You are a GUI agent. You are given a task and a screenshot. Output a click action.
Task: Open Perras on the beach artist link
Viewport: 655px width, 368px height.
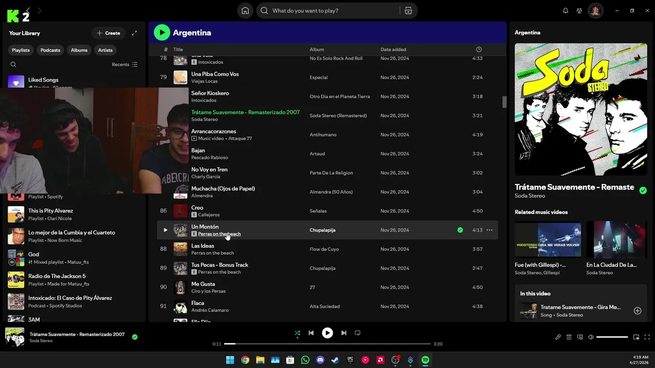click(x=219, y=234)
